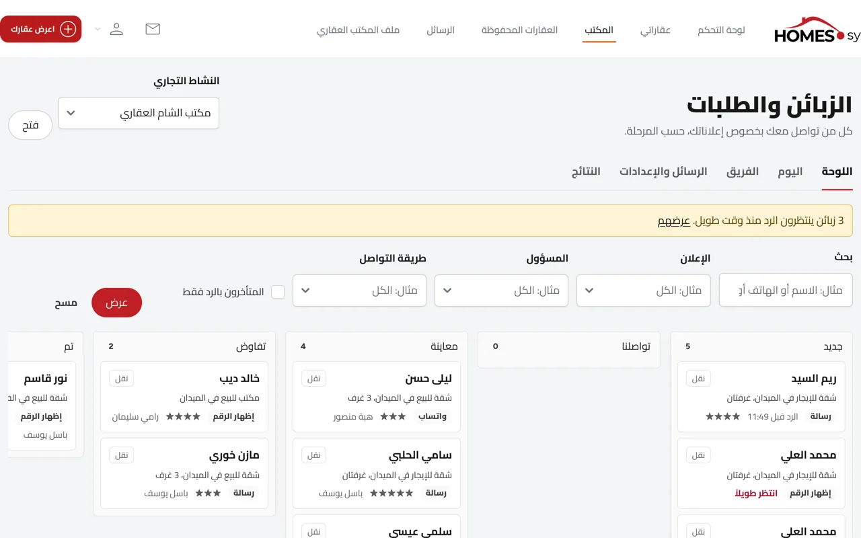Expand the الإعلان filter dropdown
The width and height of the screenshot is (861, 538).
click(644, 291)
